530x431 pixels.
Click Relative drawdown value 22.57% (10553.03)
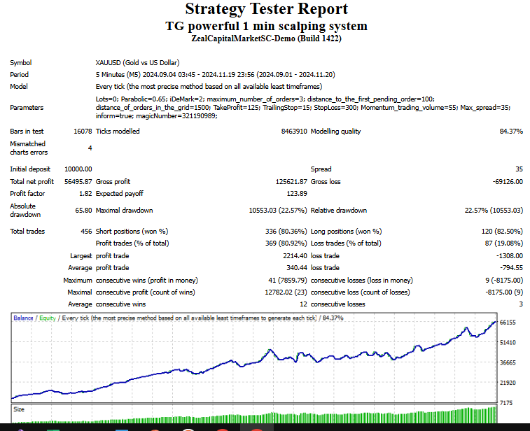click(x=494, y=211)
